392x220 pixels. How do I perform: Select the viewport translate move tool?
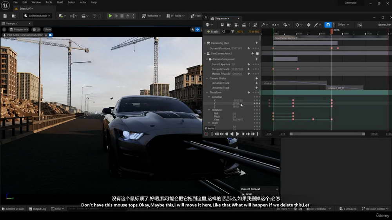click(198, 29)
